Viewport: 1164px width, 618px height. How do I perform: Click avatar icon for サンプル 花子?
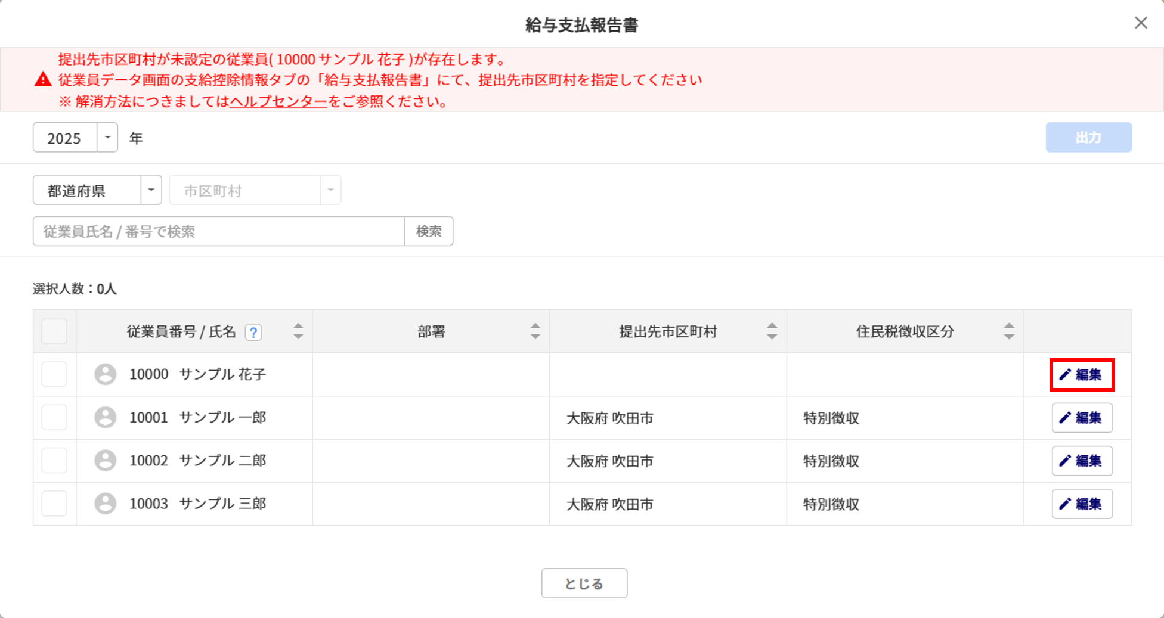click(106, 374)
